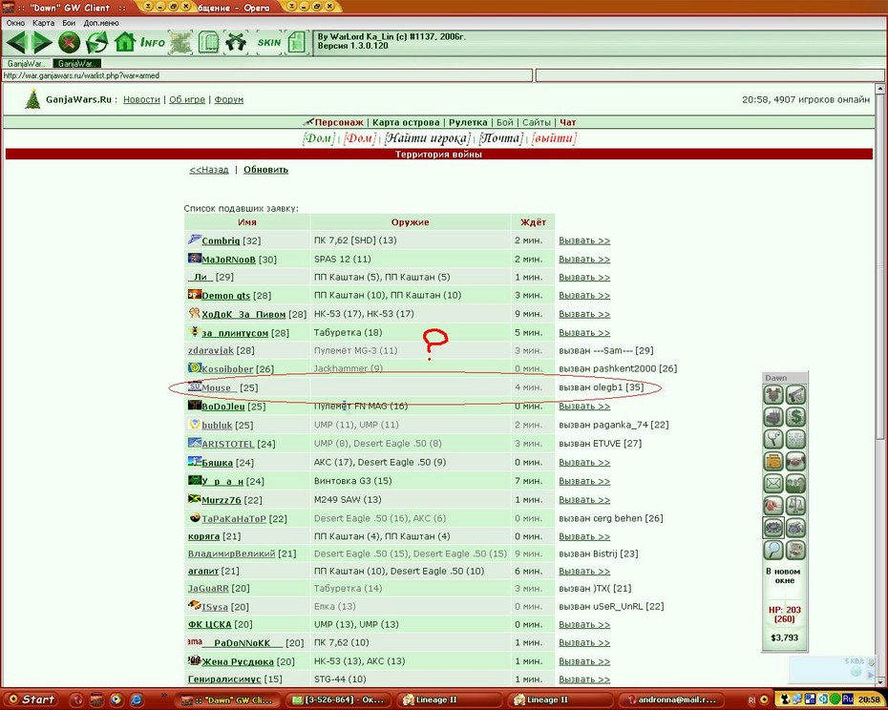Go to Персонаж in the game menu
This screenshot has height=710, width=888.
[x=339, y=122]
